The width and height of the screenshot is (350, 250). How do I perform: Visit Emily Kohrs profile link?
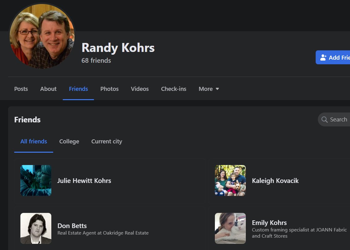click(269, 222)
